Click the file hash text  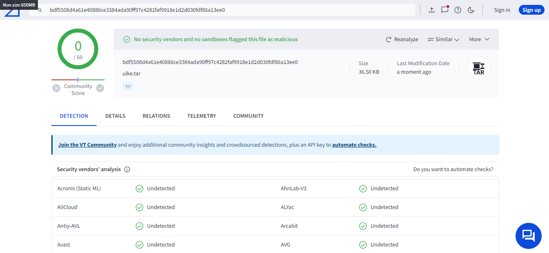click(210, 62)
